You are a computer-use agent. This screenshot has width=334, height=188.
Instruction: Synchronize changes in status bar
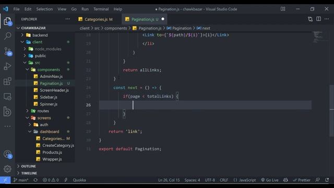pos(35,180)
